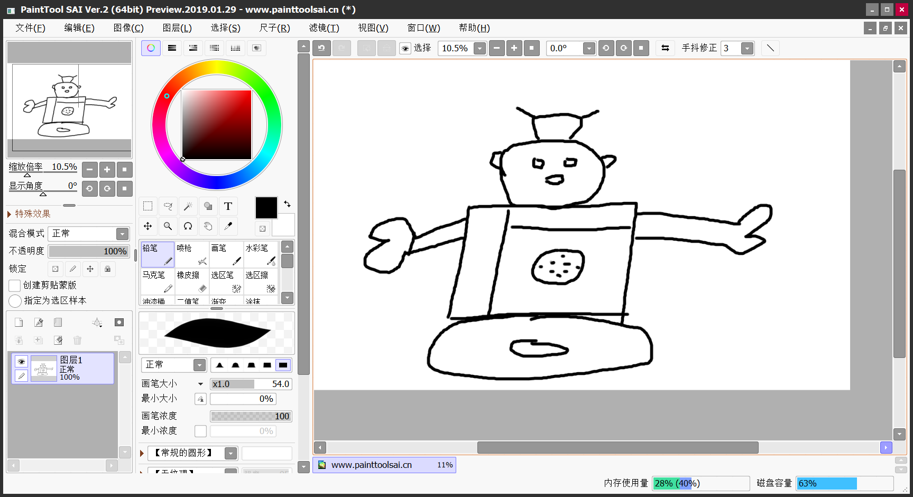Image resolution: width=913 pixels, height=497 pixels.
Task: Enable 指定为选区样本 radio option
Action: tap(15, 301)
